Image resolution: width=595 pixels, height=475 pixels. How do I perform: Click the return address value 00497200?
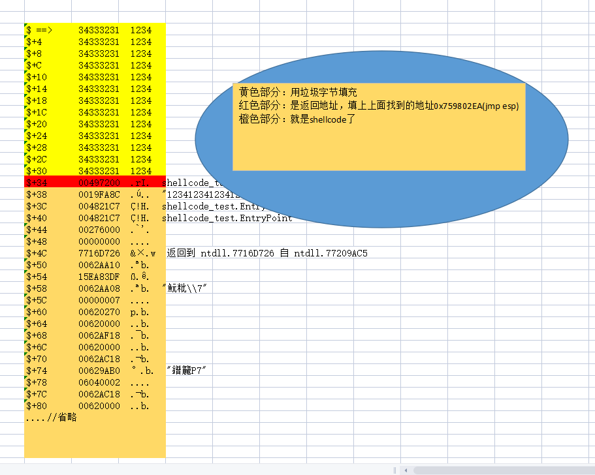coord(99,183)
